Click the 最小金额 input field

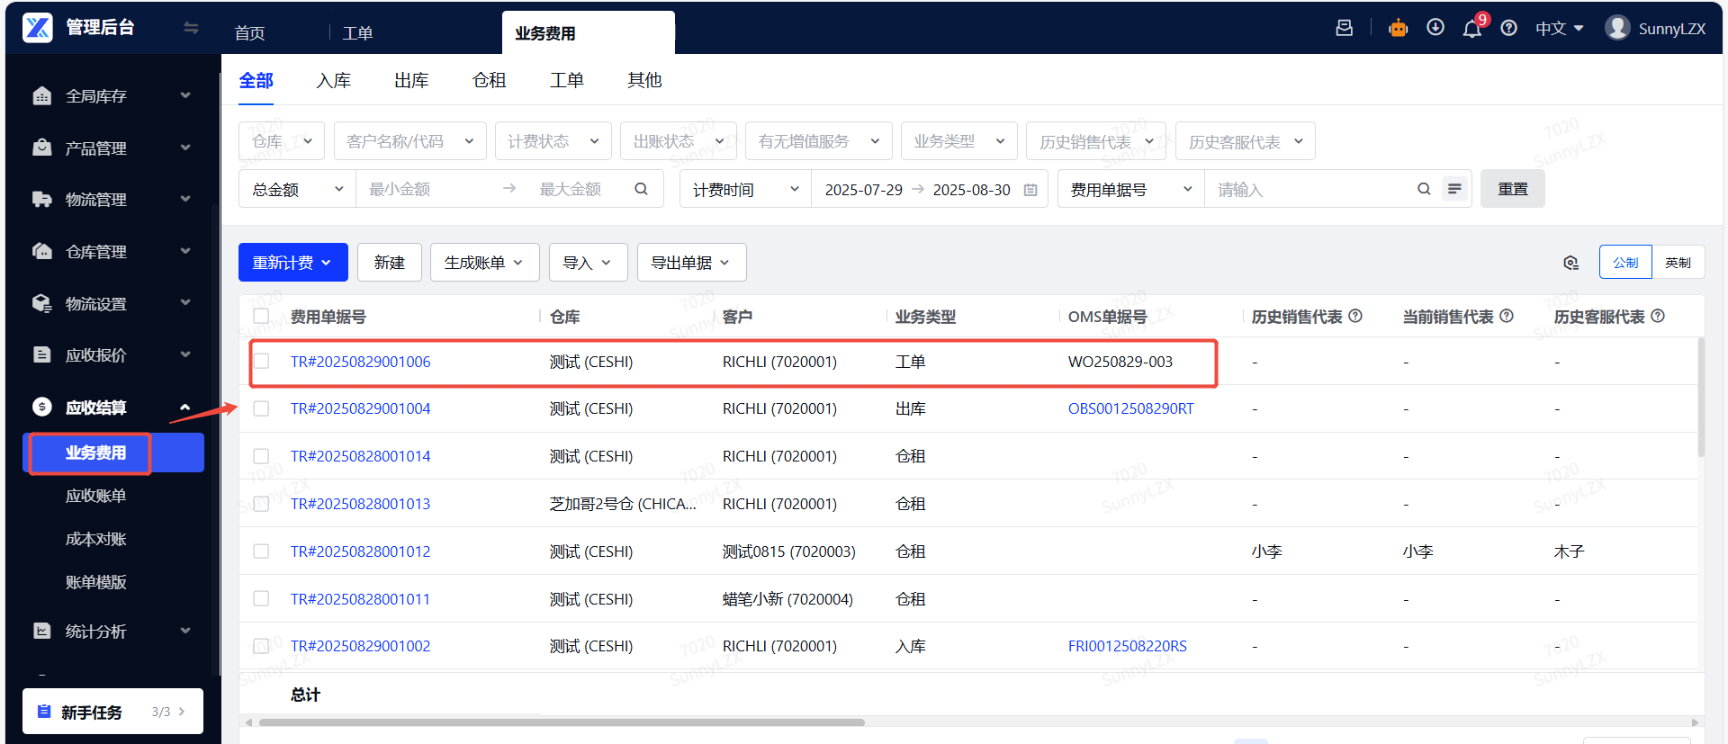click(x=427, y=189)
